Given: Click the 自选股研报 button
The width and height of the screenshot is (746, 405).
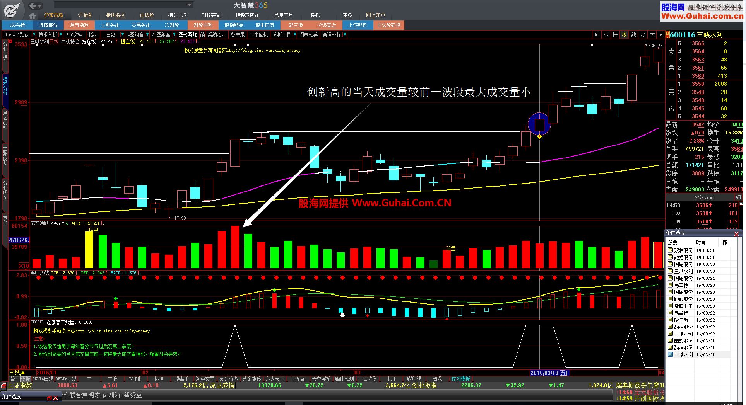Looking at the screenshot, I should tap(389, 25).
